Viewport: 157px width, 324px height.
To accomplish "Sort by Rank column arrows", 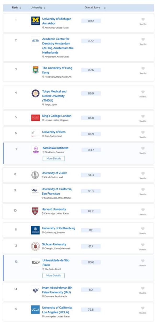I will click(x=20, y=8).
